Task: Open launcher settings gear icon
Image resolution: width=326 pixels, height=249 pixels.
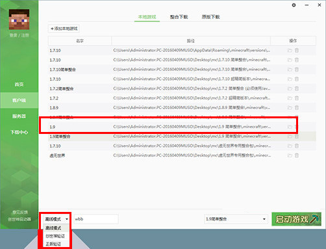Action: click(294, 5)
